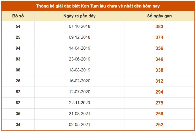
Task: Click the table title about Kon Tum statistics
Action: tap(98, 6)
